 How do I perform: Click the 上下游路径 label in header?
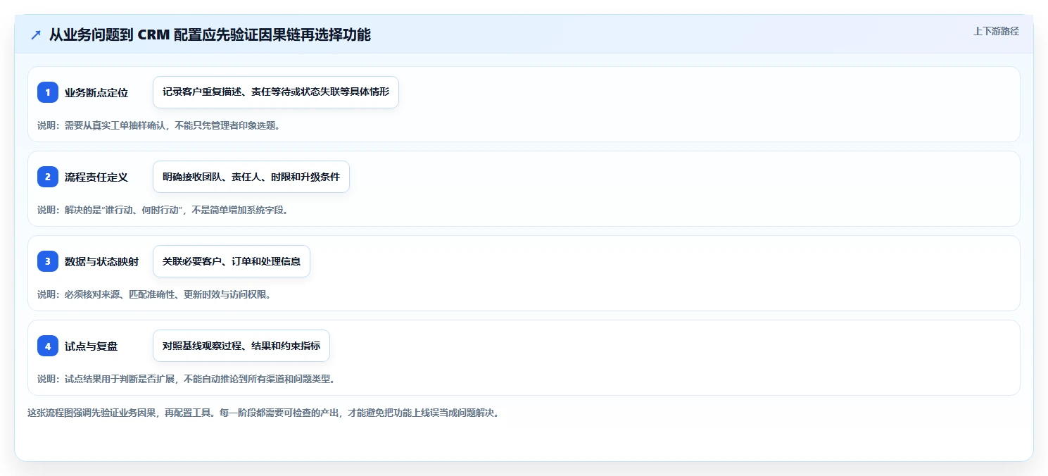(996, 31)
